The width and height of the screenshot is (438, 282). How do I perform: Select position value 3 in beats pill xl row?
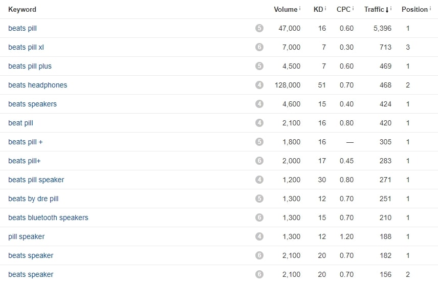(x=408, y=47)
